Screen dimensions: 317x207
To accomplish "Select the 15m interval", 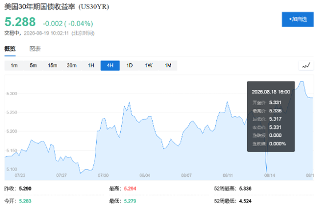I will pos(53,66).
